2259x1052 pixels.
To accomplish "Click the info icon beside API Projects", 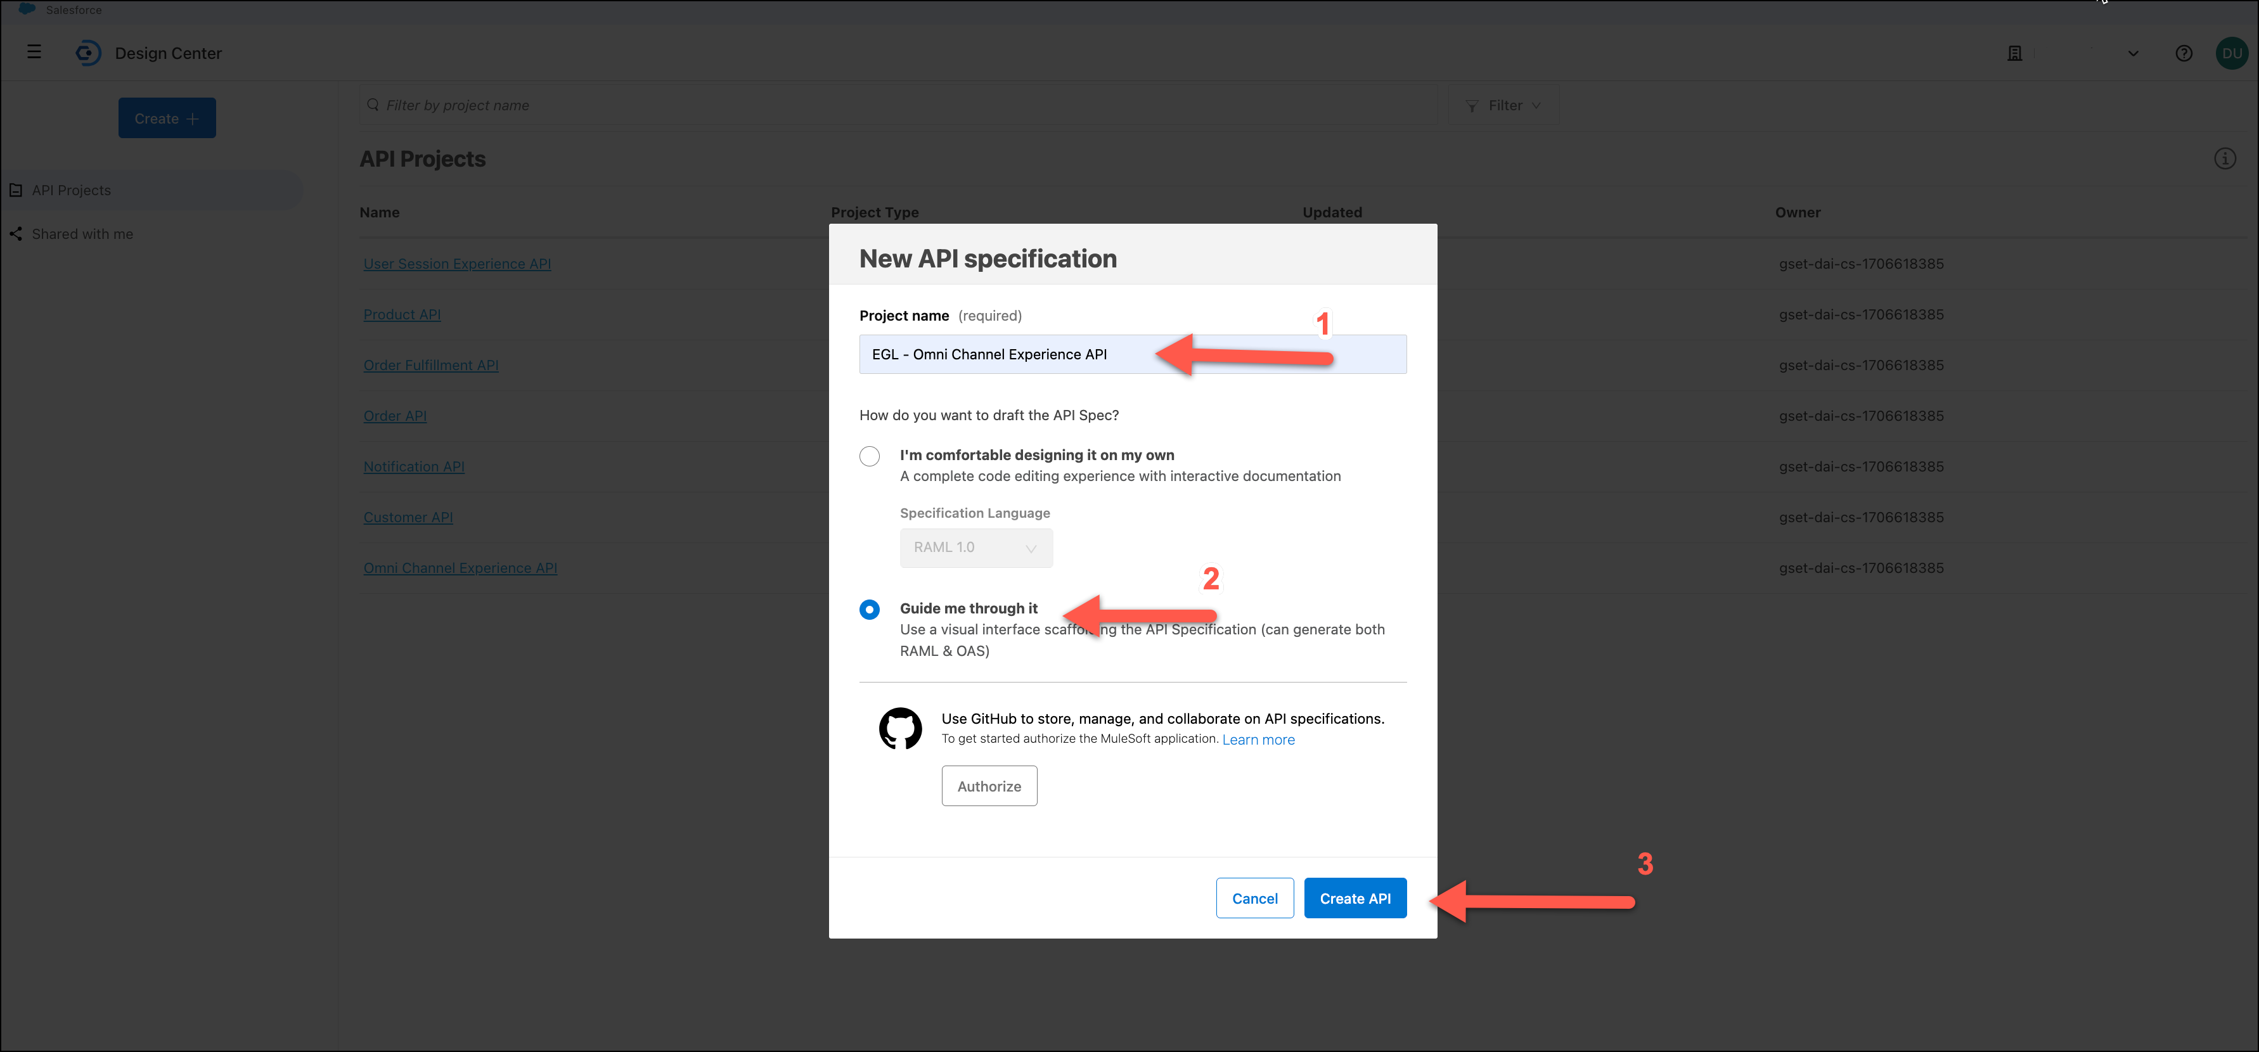I will point(2224,158).
